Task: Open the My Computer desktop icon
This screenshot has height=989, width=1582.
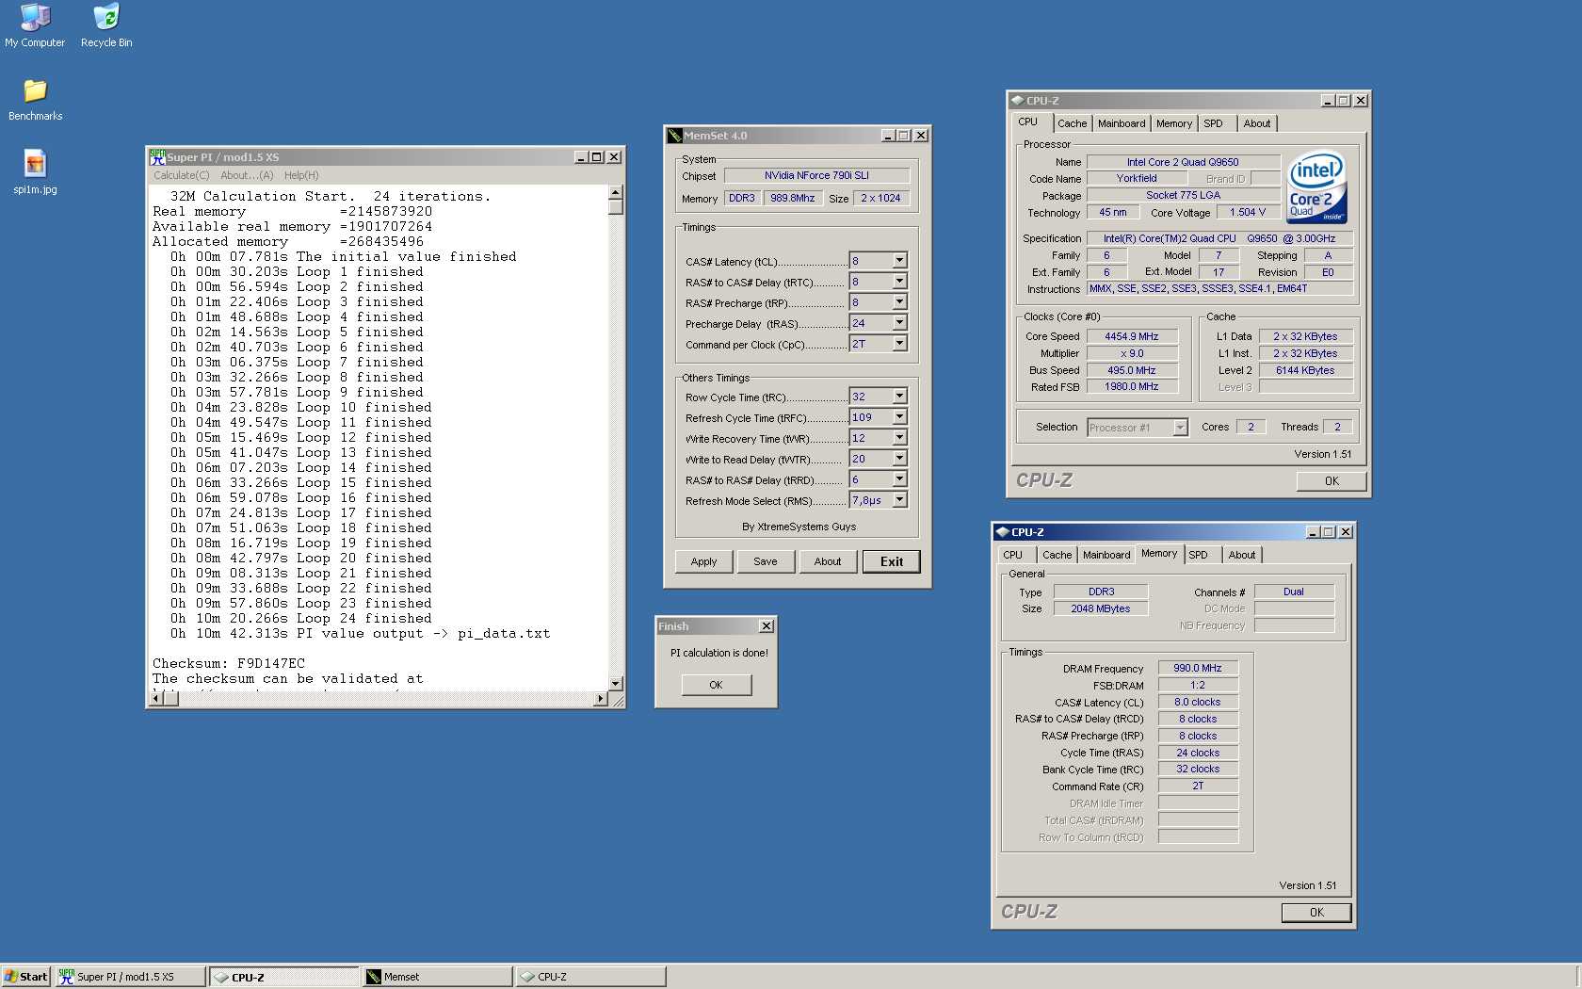Action: (35, 25)
